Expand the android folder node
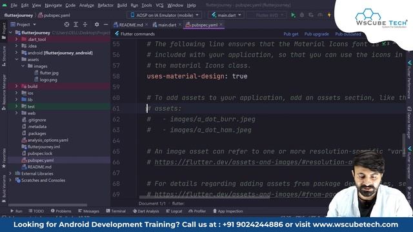Screen dimensions: 413x232 16,53
